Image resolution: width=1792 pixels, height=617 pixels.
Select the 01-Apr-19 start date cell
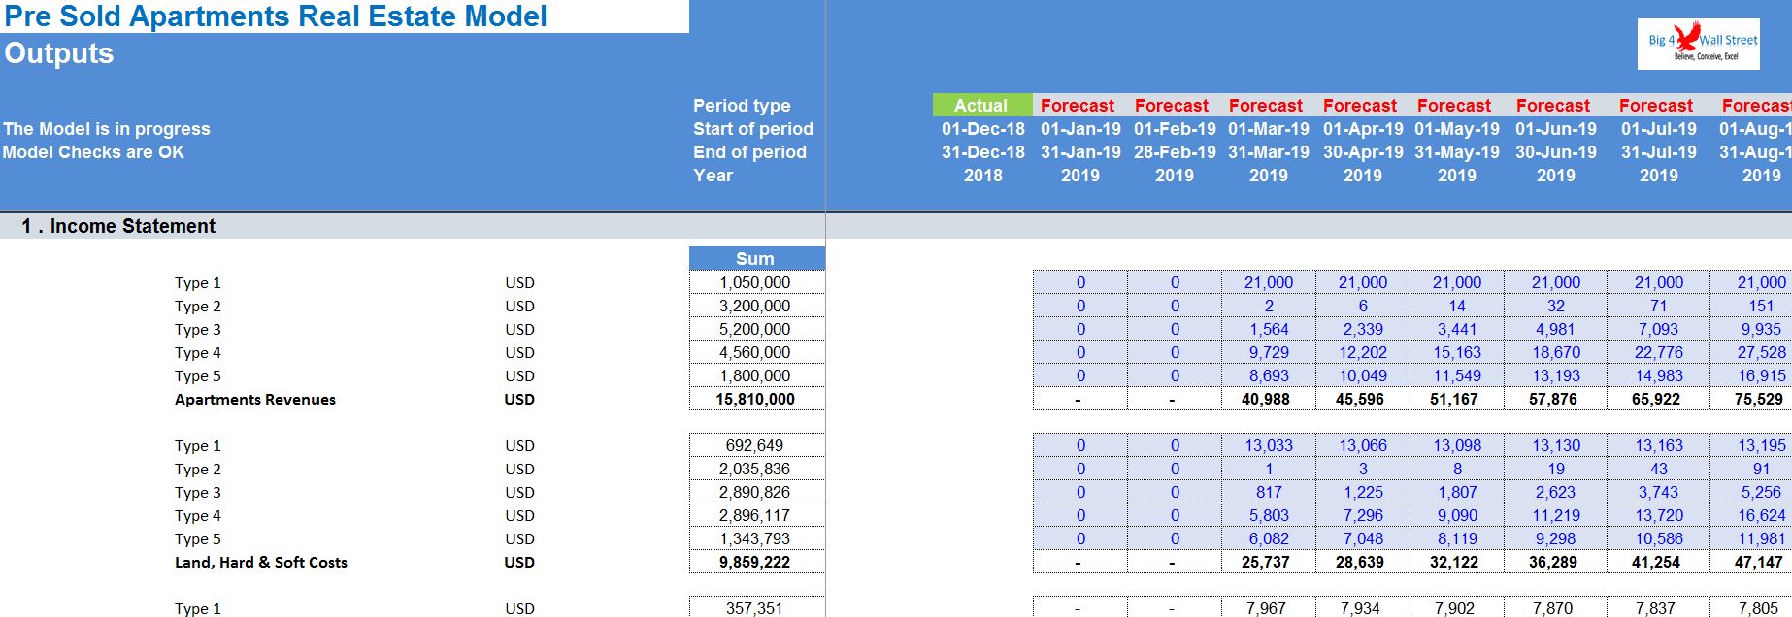(1363, 129)
